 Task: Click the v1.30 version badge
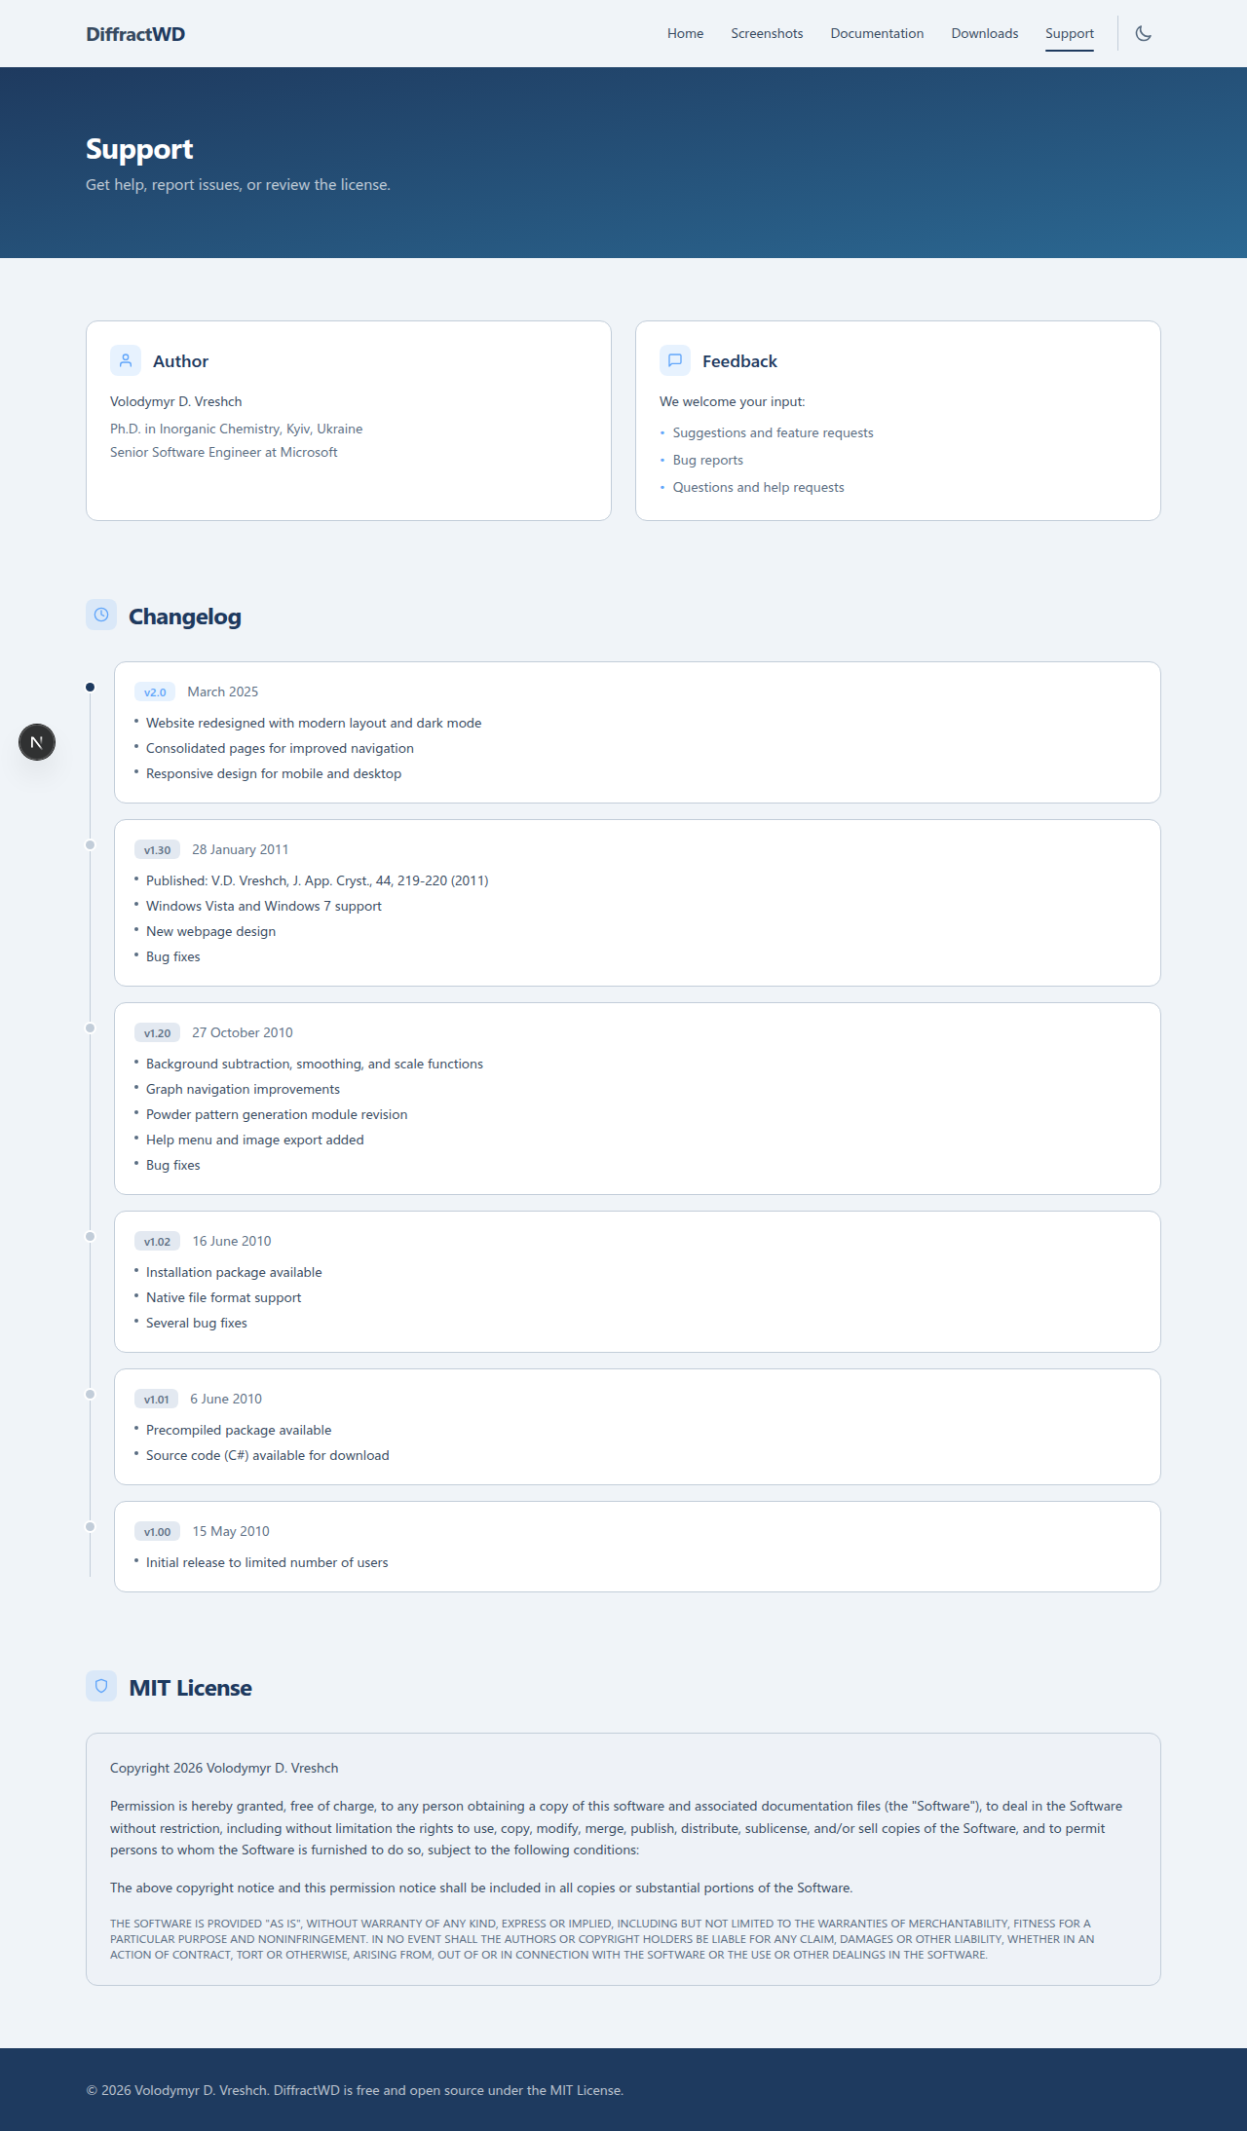157,850
